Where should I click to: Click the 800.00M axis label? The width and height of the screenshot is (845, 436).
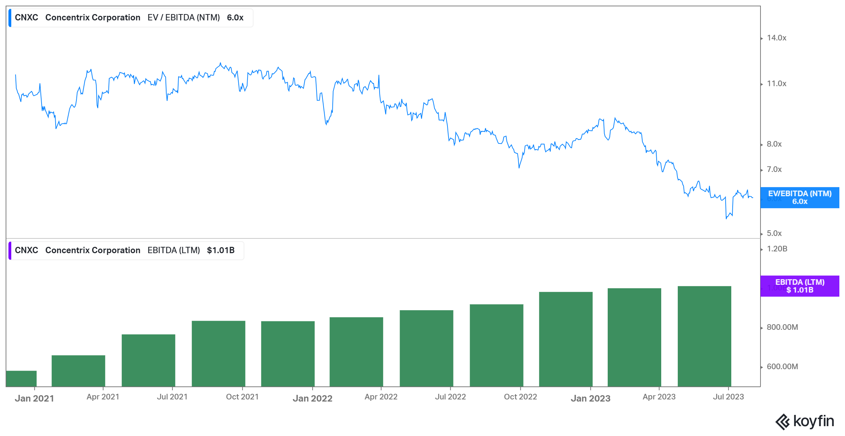[x=782, y=327]
